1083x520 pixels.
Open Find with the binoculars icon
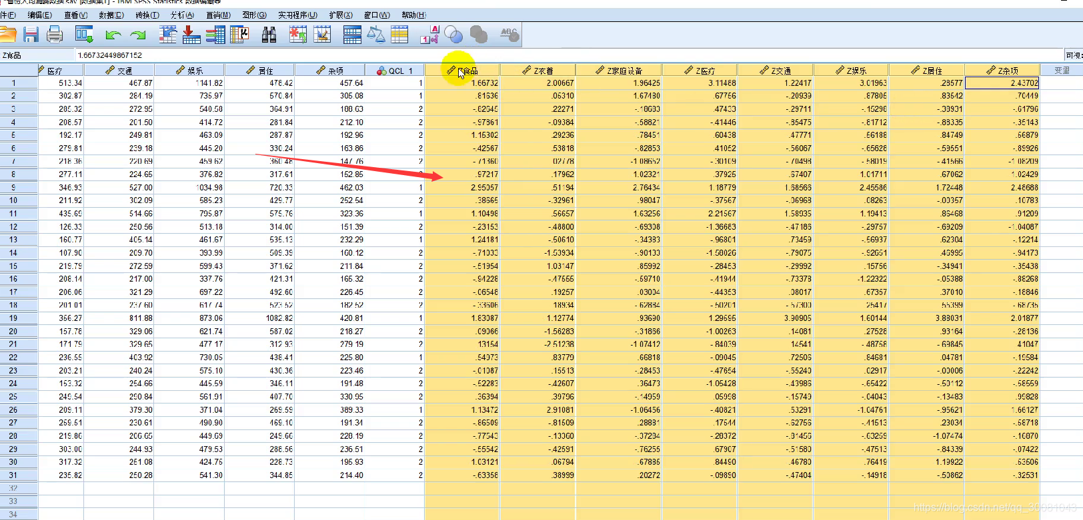(x=269, y=35)
